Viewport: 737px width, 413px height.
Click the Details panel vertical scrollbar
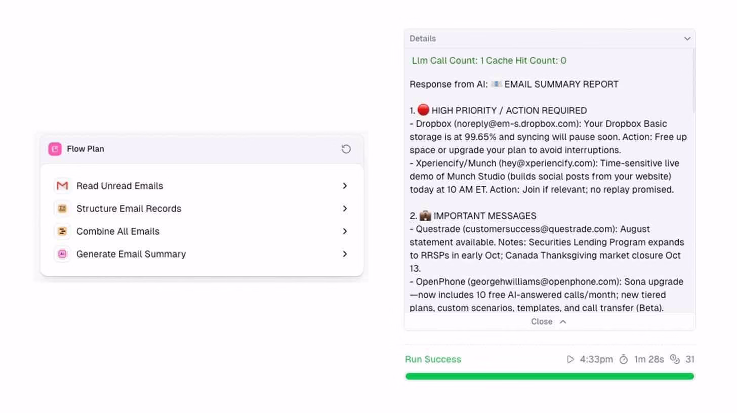[693, 81]
